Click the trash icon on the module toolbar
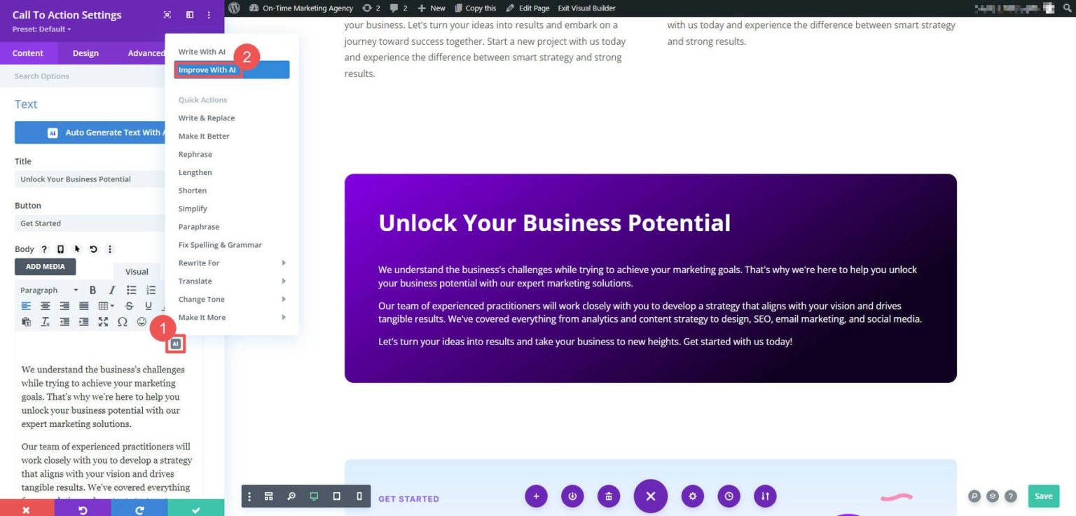 pyautogui.click(x=608, y=496)
